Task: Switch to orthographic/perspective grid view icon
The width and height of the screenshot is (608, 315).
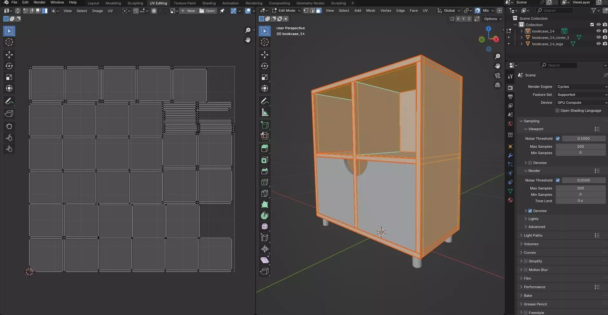Action: pyautogui.click(x=498, y=85)
